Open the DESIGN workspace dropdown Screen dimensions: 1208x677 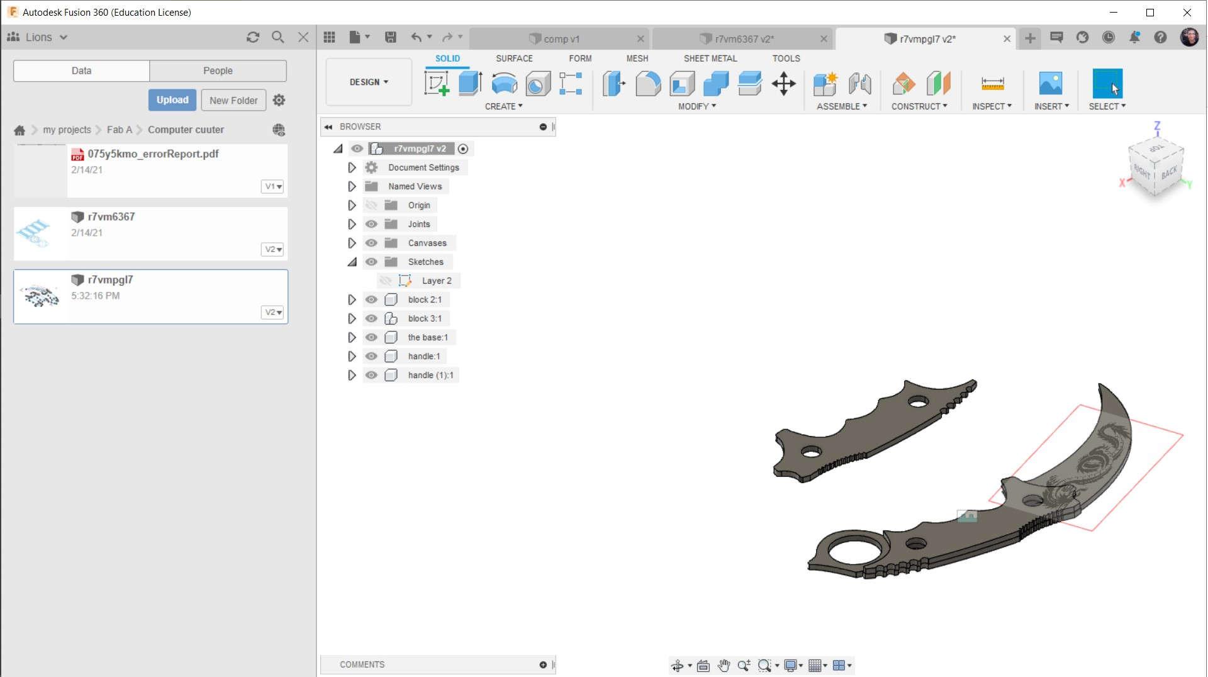pyautogui.click(x=369, y=82)
